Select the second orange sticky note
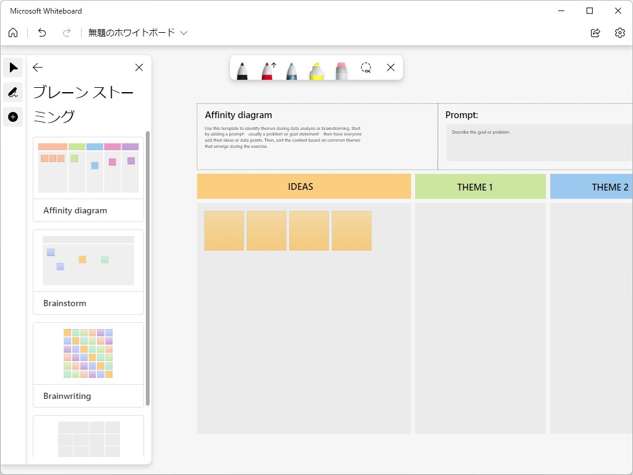The height and width of the screenshot is (475, 633). pos(266,231)
